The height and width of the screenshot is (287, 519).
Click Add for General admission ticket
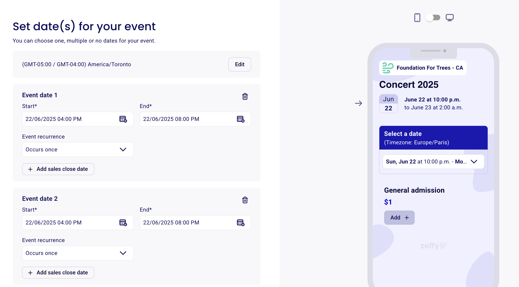(399, 218)
